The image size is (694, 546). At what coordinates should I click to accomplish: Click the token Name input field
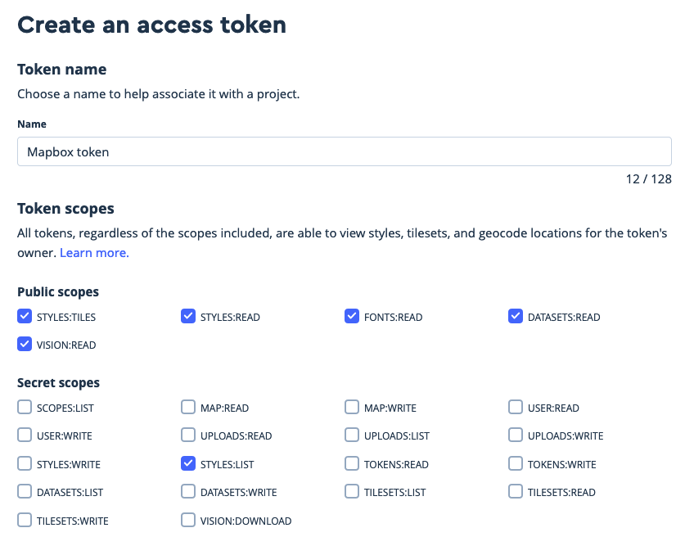[344, 151]
